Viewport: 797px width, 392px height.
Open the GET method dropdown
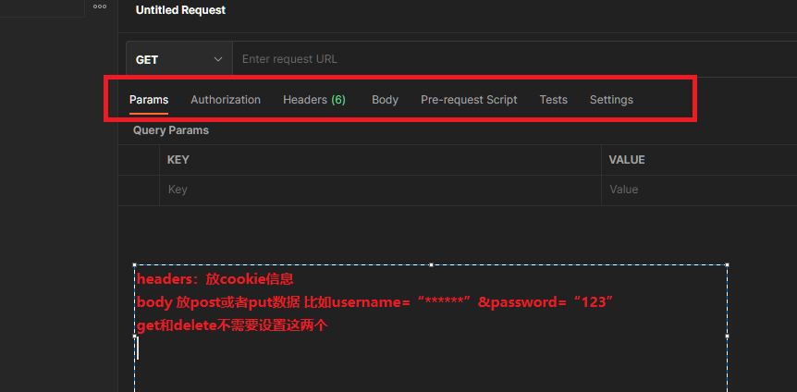pos(179,59)
